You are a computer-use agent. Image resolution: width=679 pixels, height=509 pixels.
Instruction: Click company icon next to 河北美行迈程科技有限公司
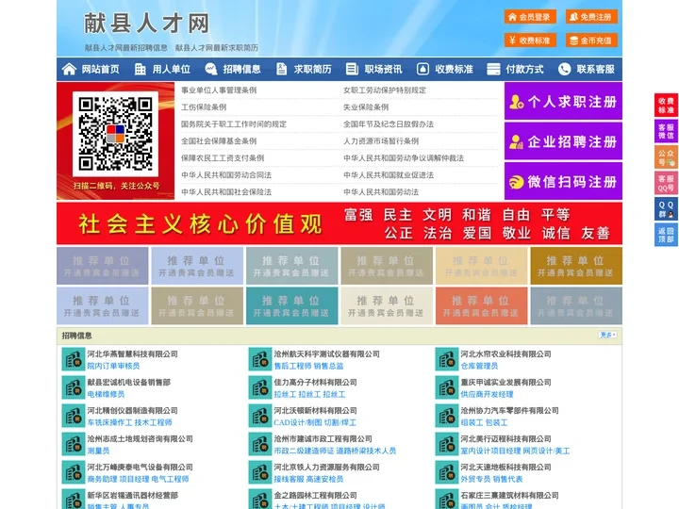tap(446, 444)
